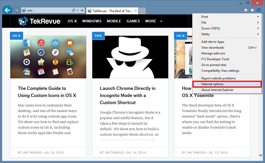
Task: Choose Report website problems
Action: (227, 78)
